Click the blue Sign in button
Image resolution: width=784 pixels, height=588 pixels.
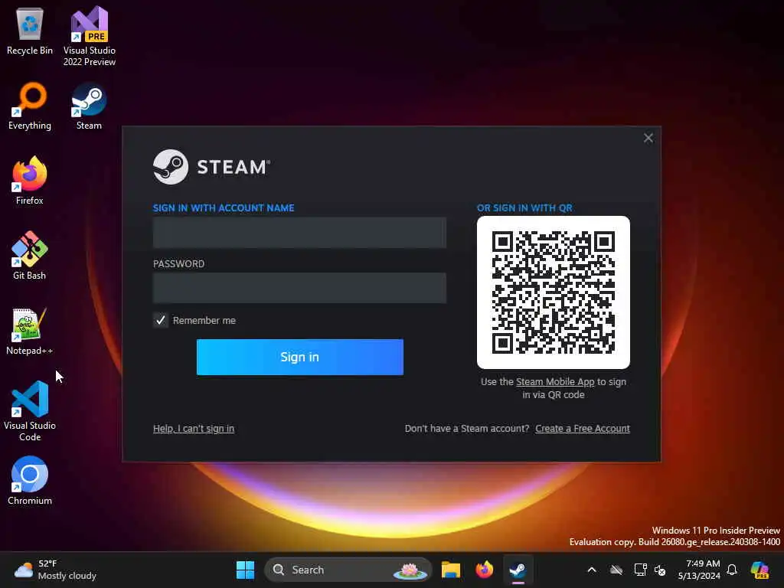(300, 357)
